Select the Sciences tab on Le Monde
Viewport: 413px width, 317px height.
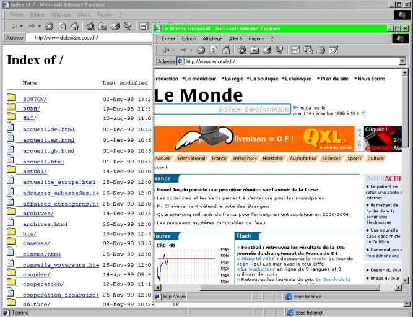click(x=331, y=158)
